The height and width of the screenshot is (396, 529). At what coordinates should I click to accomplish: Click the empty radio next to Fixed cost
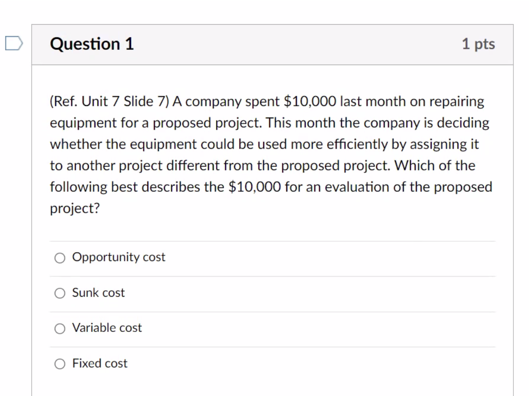tap(59, 363)
